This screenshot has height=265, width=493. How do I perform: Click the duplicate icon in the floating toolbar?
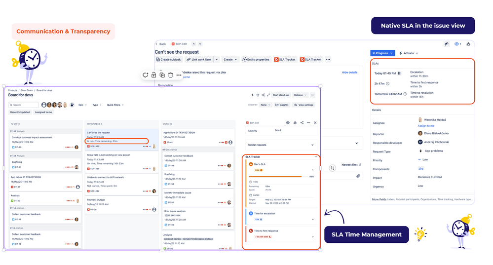162,75
